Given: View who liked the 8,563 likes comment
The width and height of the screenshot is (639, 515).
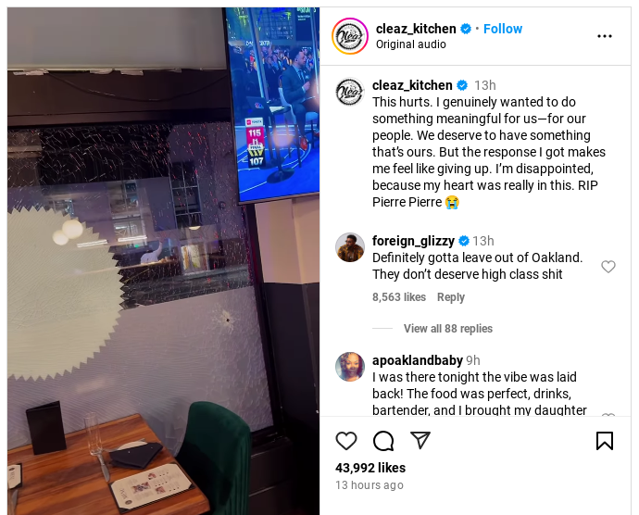Looking at the screenshot, I should (398, 296).
